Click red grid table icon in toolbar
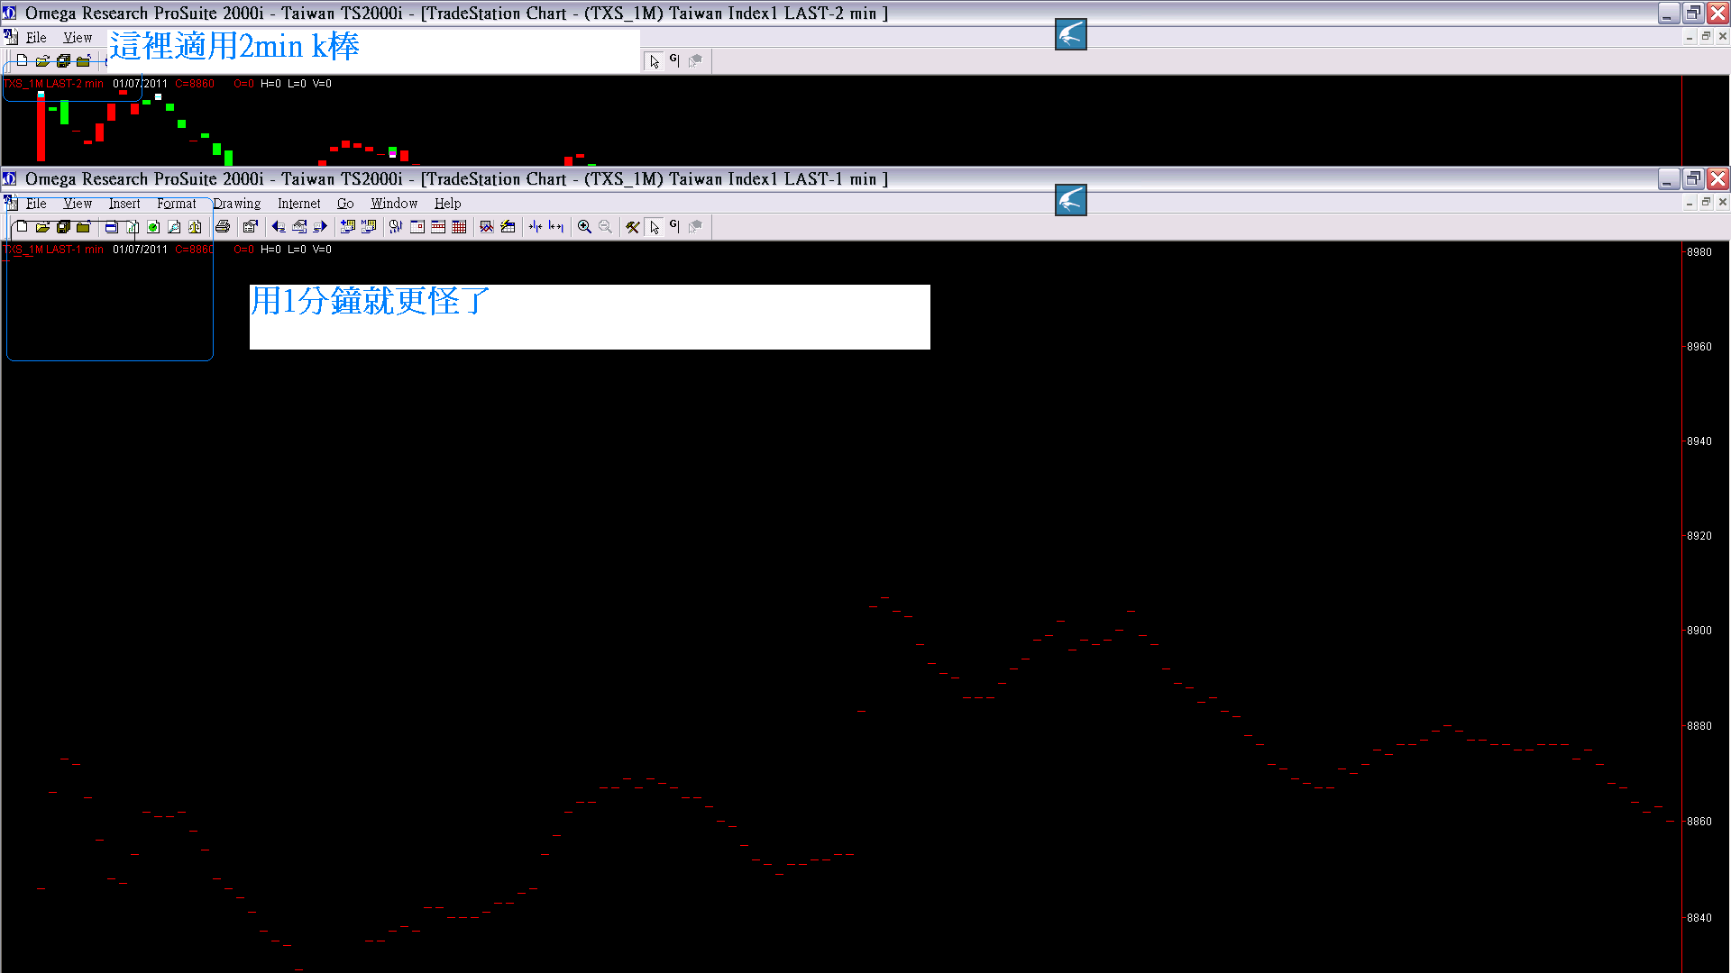 point(459,227)
